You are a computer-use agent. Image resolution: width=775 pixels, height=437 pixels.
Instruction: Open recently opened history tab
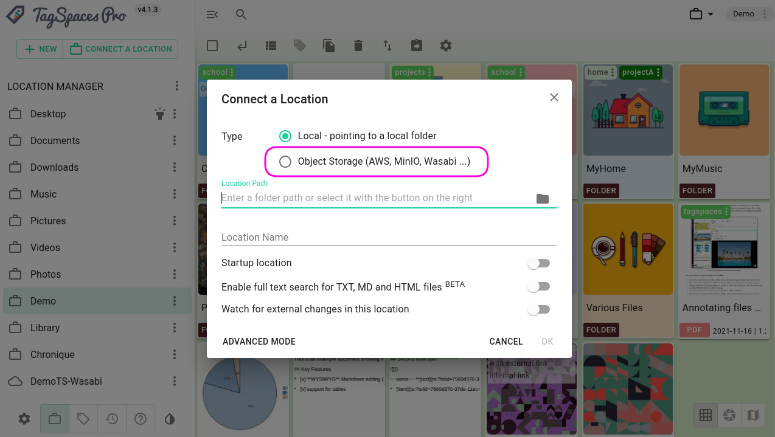tap(112, 419)
